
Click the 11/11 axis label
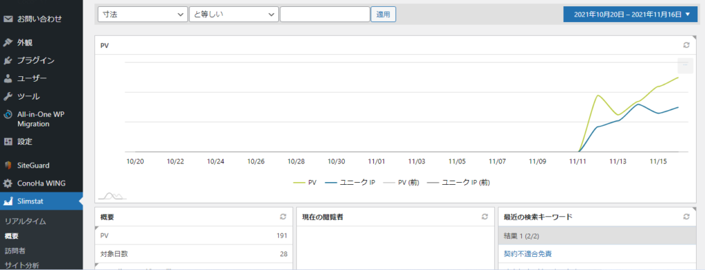tap(578, 161)
